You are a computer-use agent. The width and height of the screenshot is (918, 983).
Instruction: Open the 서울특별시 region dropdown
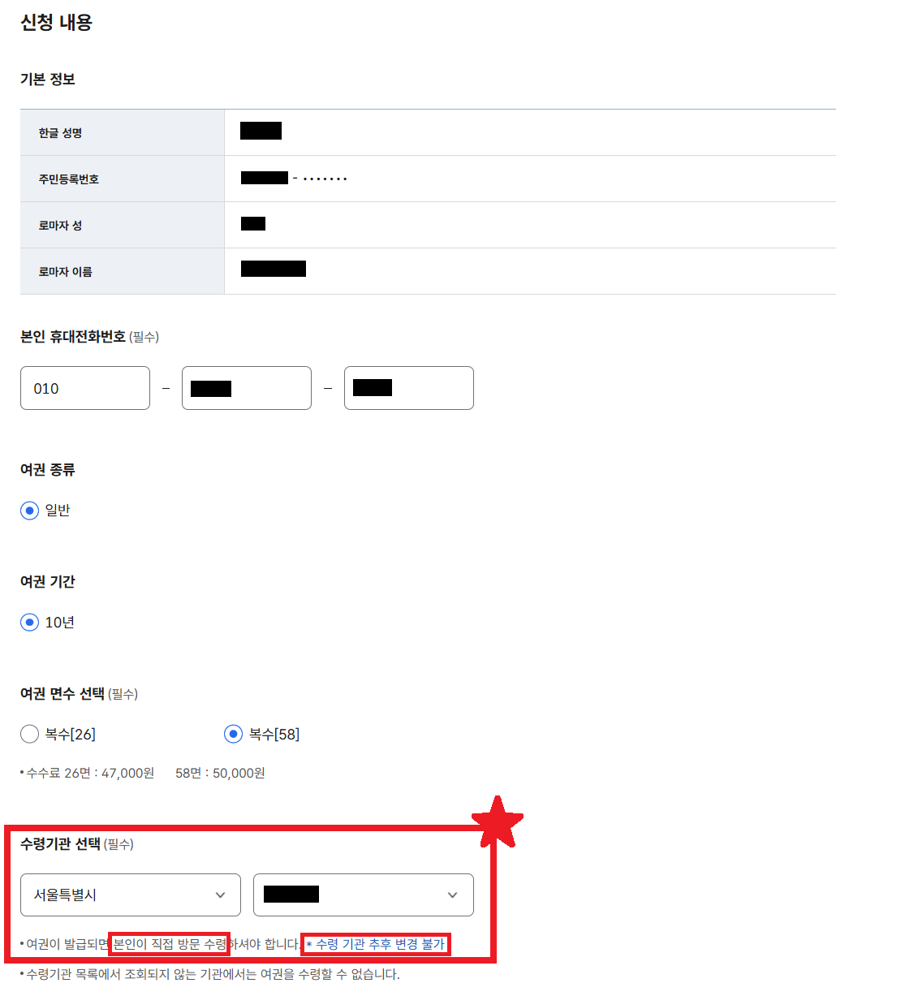[x=131, y=895]
